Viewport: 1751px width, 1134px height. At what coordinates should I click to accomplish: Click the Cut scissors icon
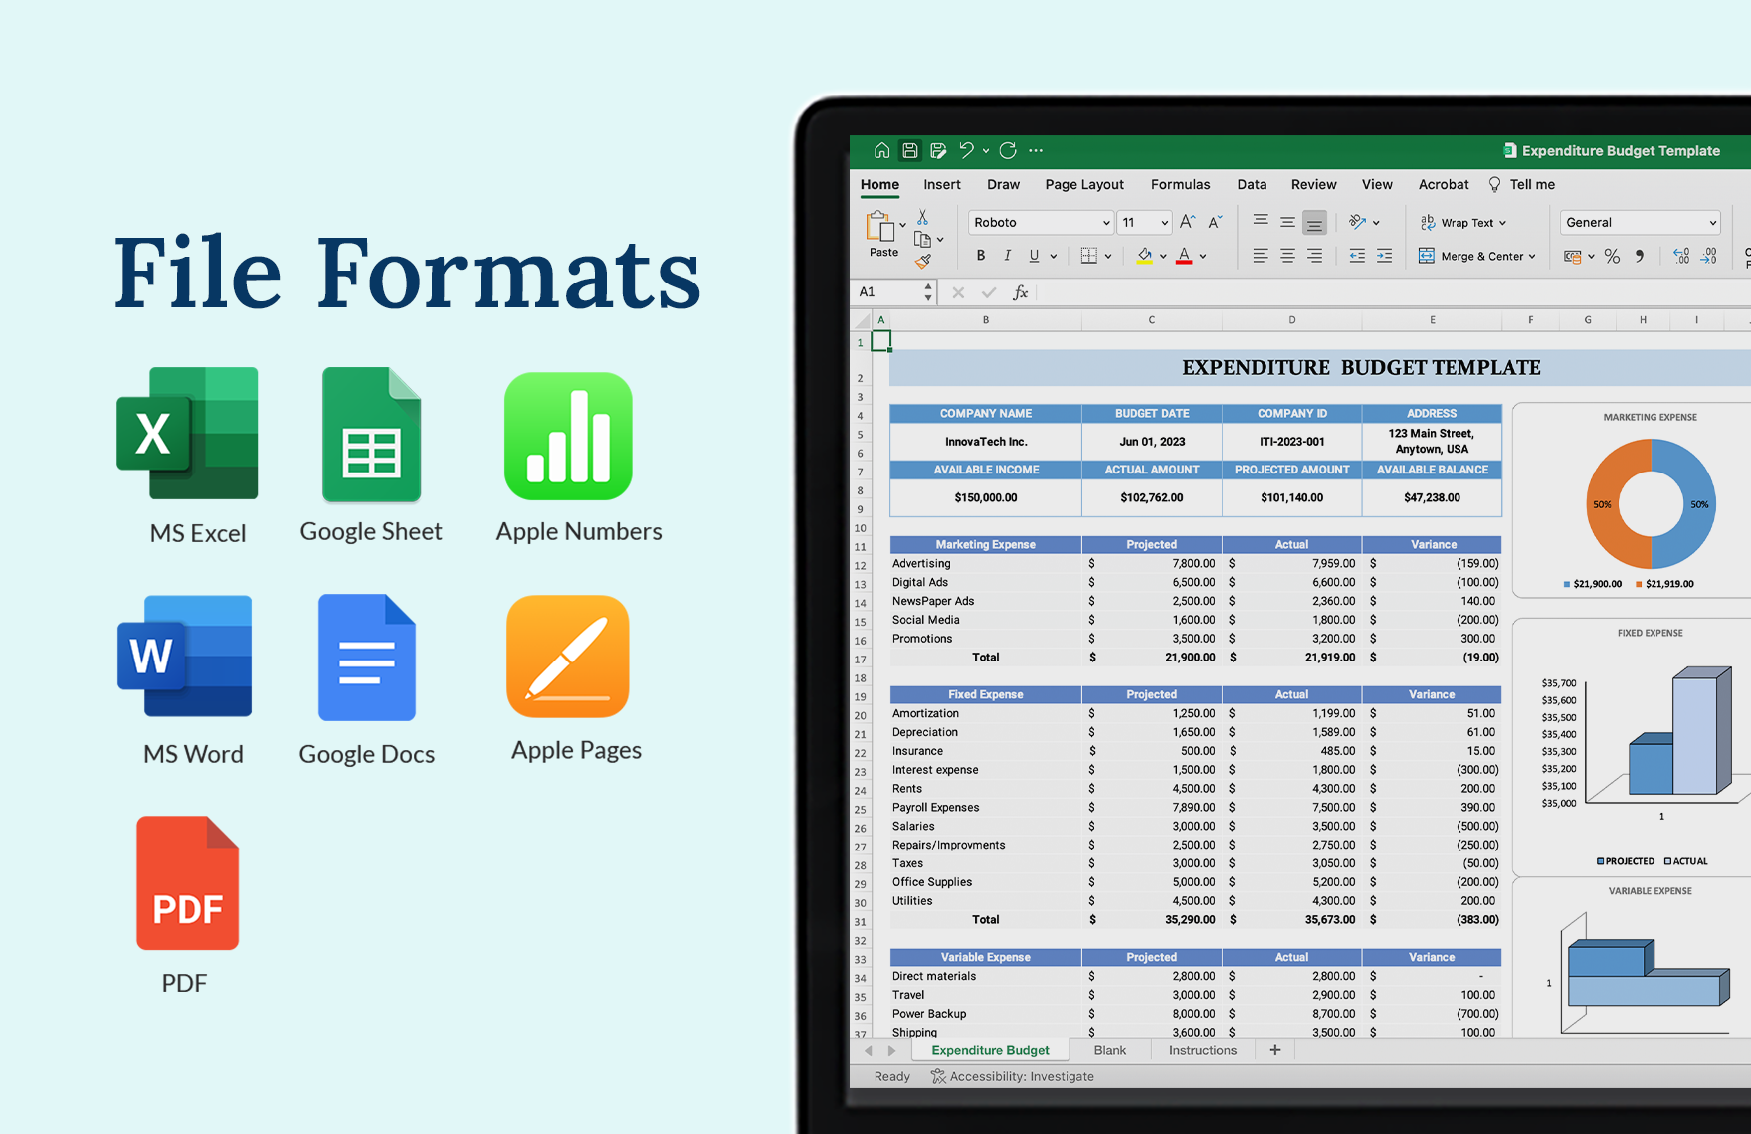(923, 217)
